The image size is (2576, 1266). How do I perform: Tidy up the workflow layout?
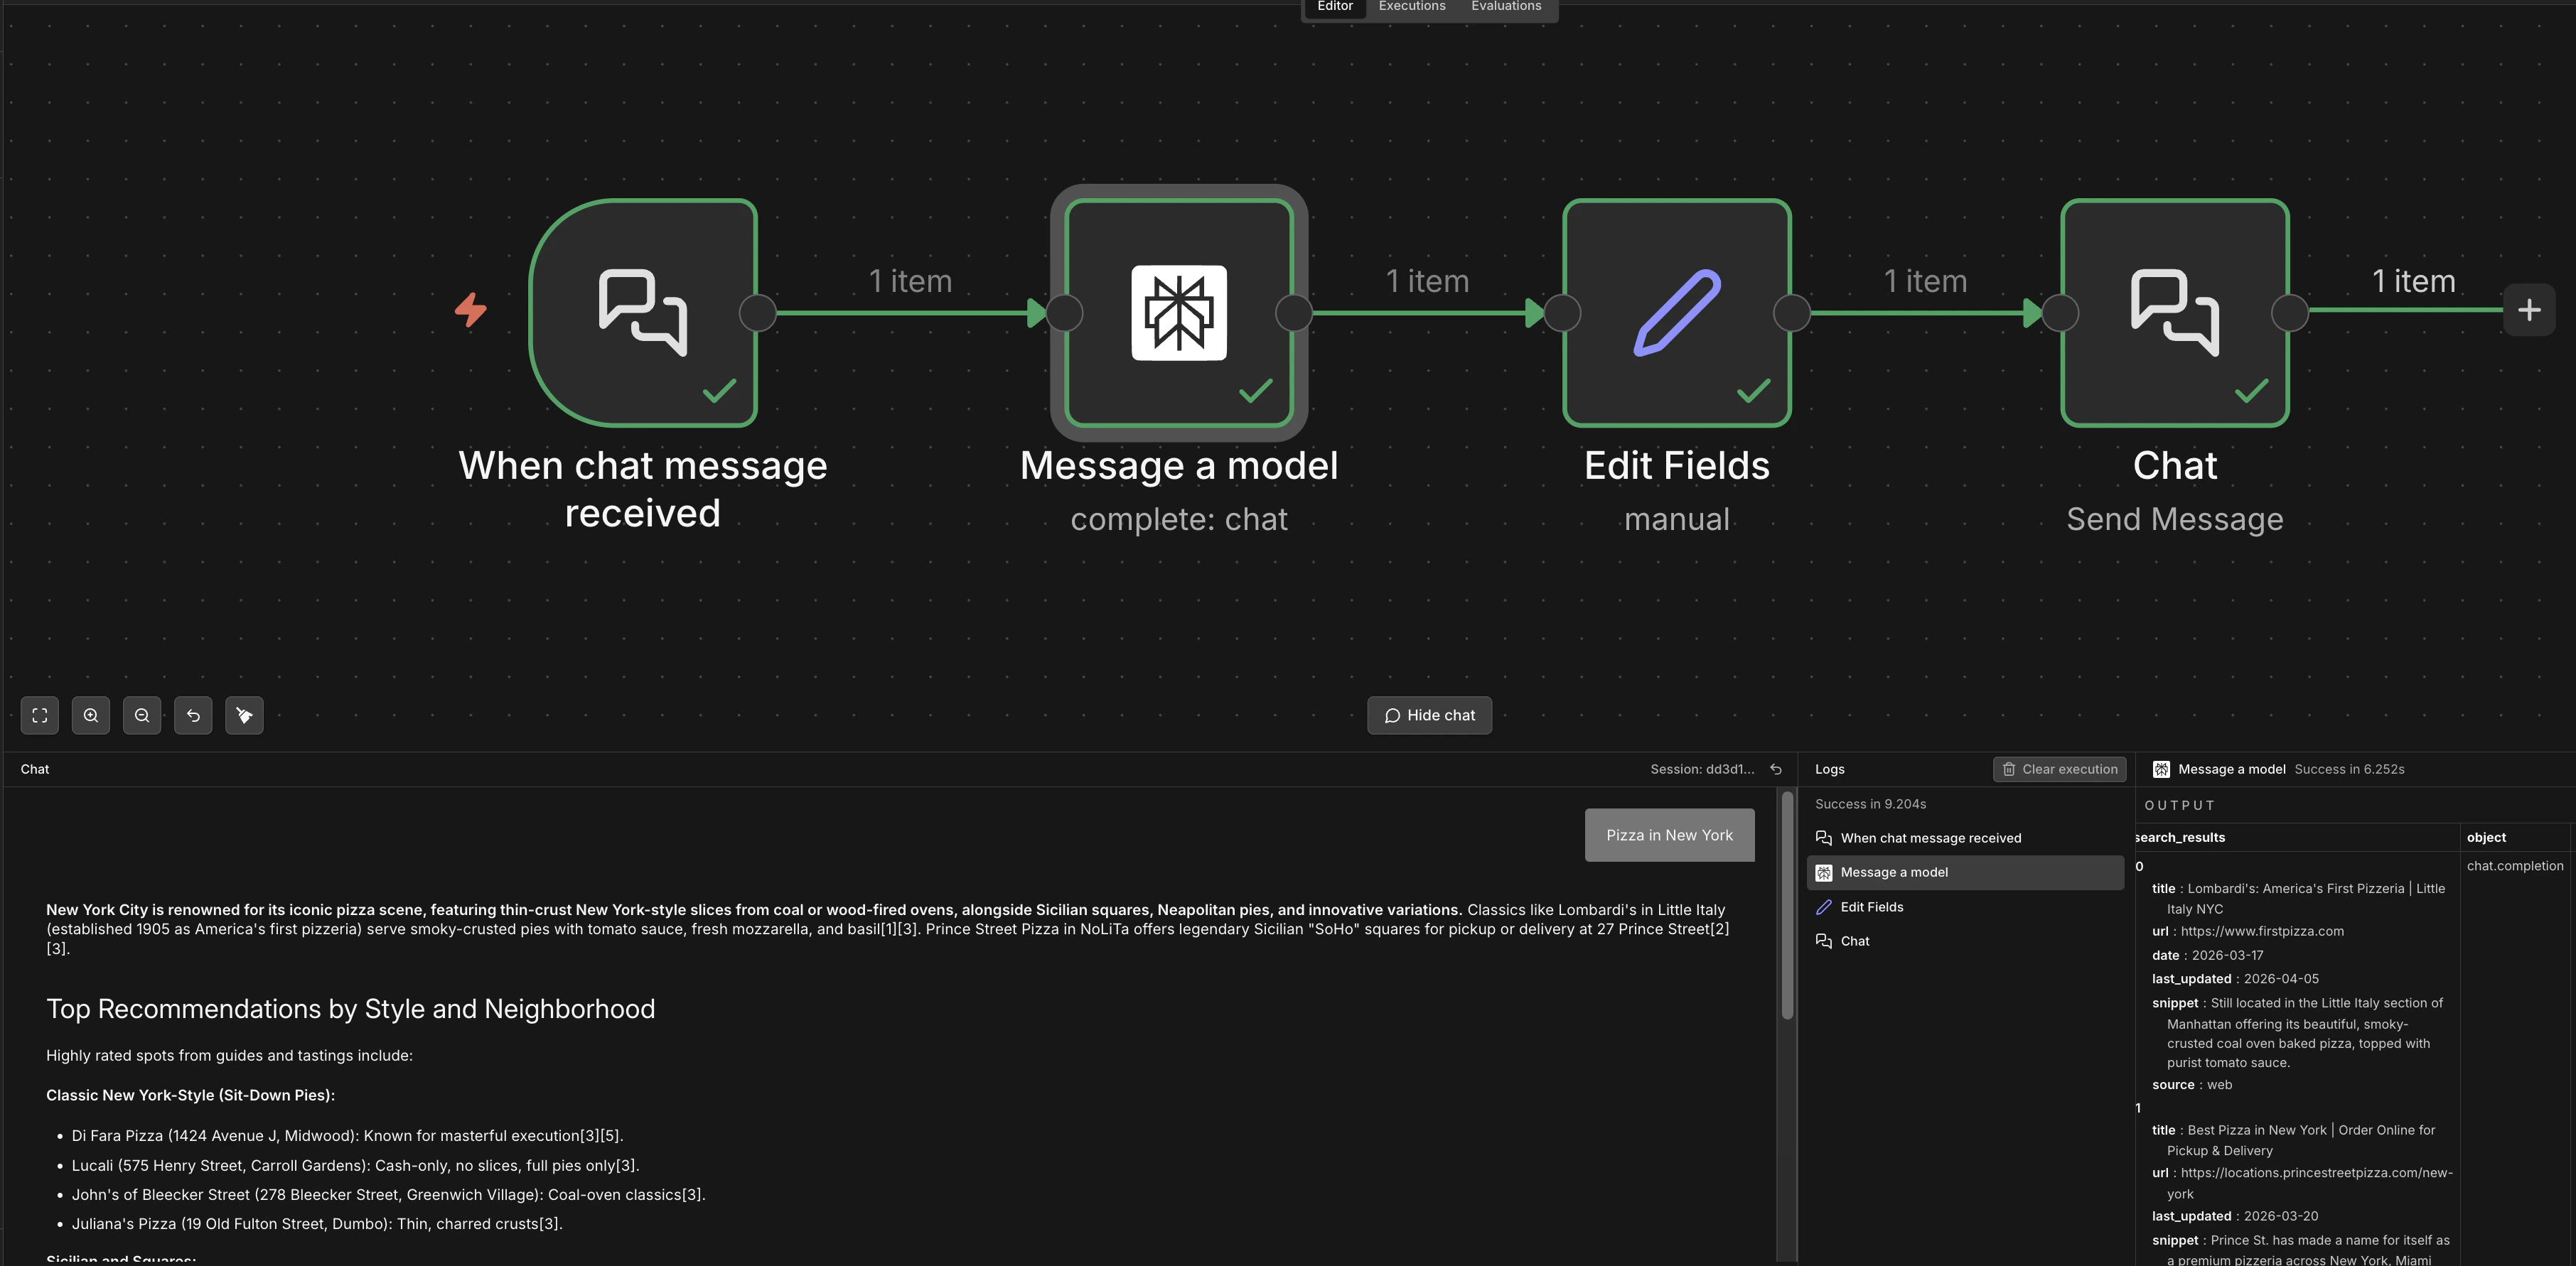click(245, 715)
